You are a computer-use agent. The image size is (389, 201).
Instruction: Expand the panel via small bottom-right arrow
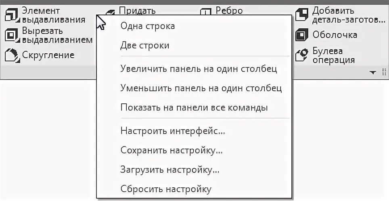click(372, 72)
